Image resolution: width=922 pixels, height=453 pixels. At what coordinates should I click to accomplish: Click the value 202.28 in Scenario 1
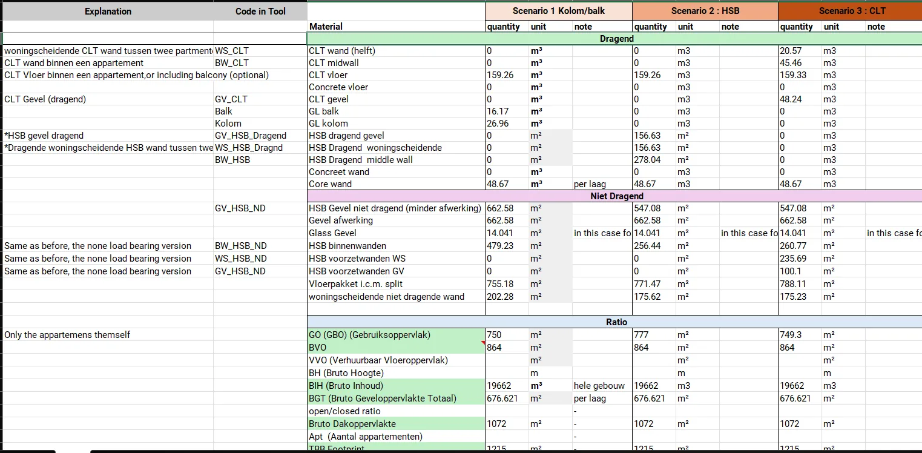[x=507, y=297]
